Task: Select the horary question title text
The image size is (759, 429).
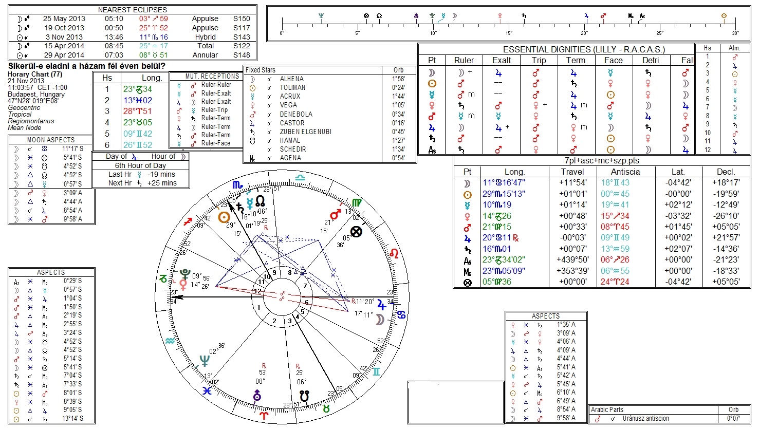Action: 86,66
